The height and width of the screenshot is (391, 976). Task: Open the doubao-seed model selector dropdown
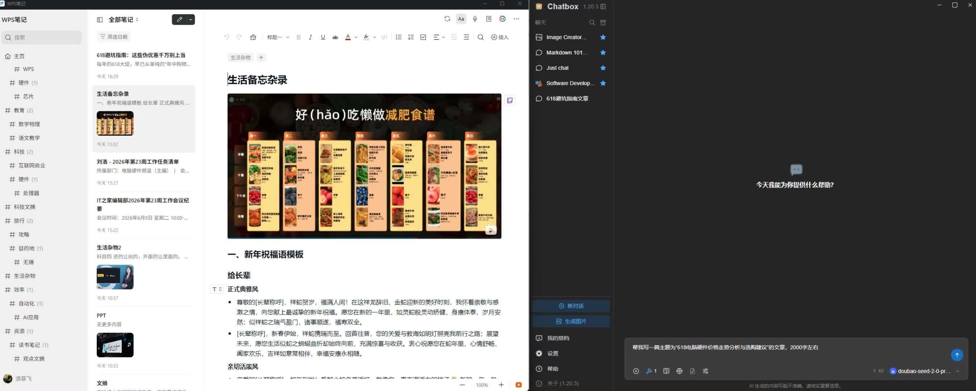tap(924, 371)
